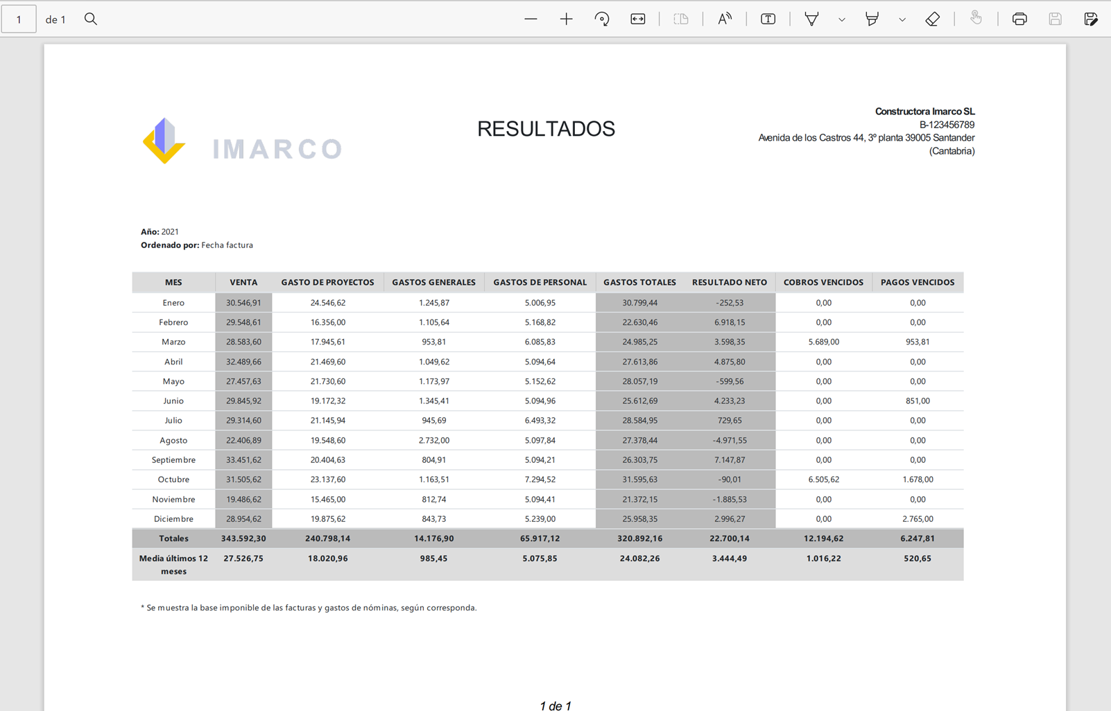This screenshot has height=711, width=1111.
Task: Click the Junio overdue payments value 851,00
Action: click(x=918, y=401)
